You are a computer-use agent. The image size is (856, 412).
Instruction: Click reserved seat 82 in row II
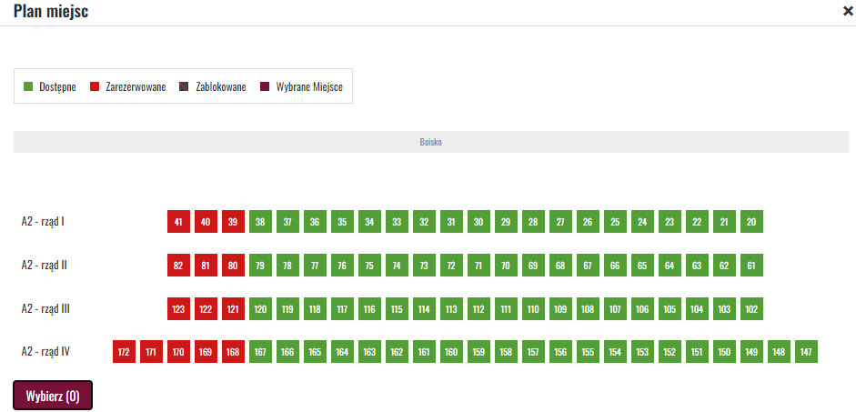(178, 266)
